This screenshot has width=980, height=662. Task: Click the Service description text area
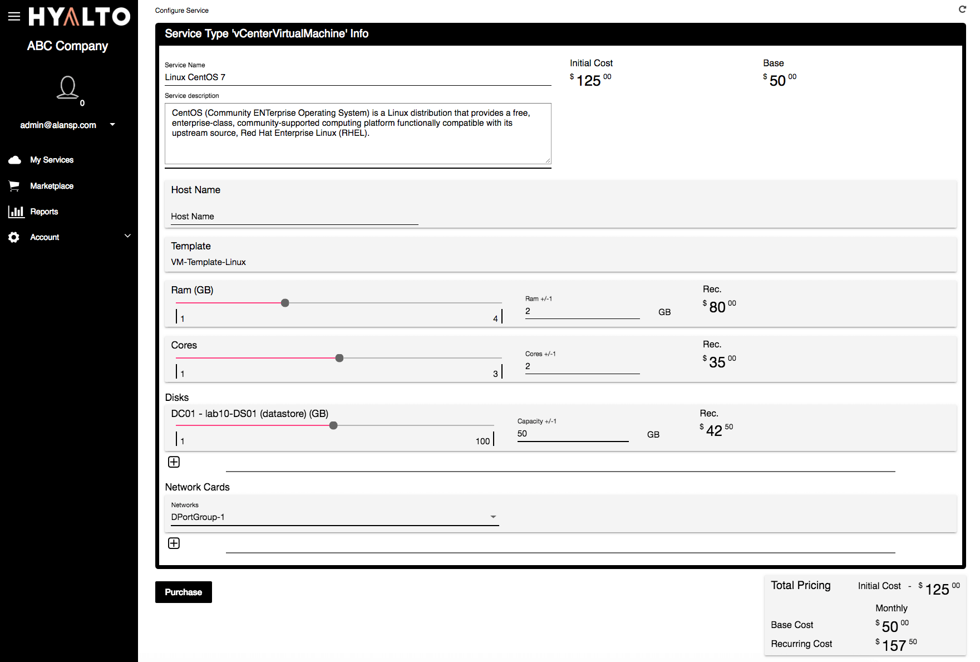tap(358, 134)
